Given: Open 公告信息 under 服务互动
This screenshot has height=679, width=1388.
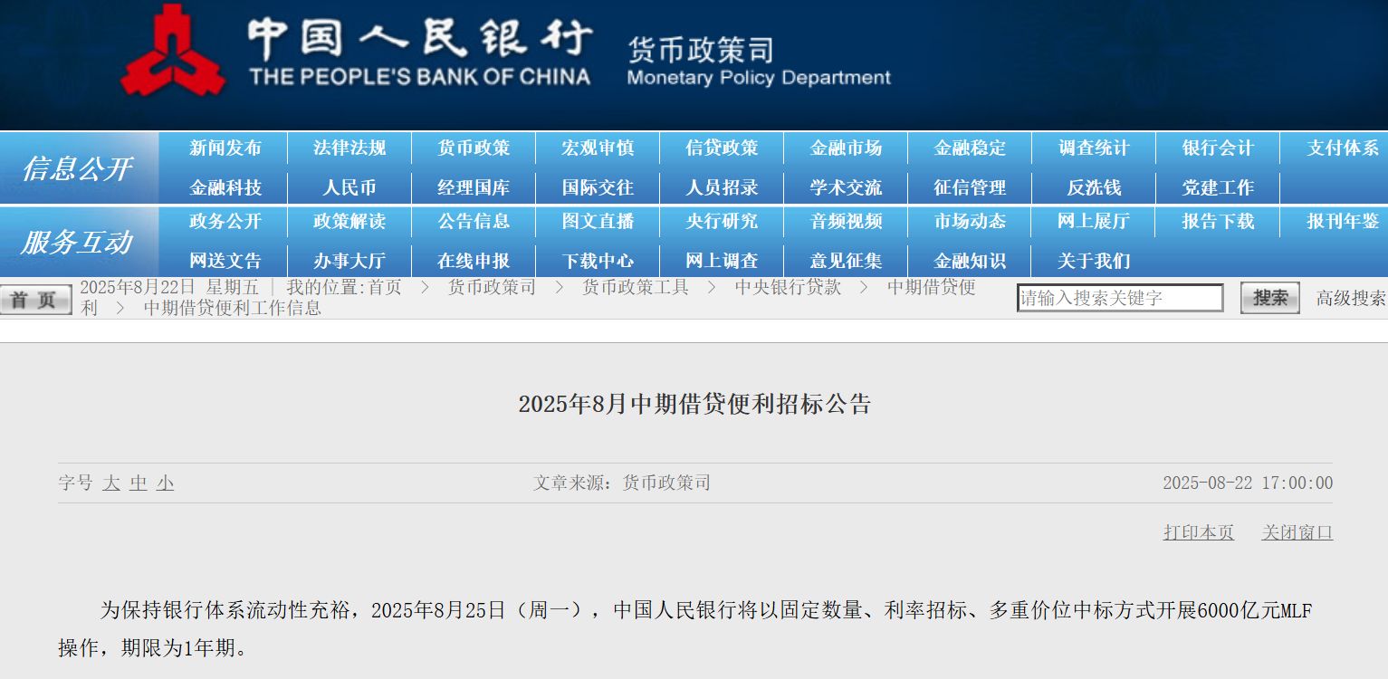Looking at the screenshot, I should pyautogui.click(x=474, y=221).
